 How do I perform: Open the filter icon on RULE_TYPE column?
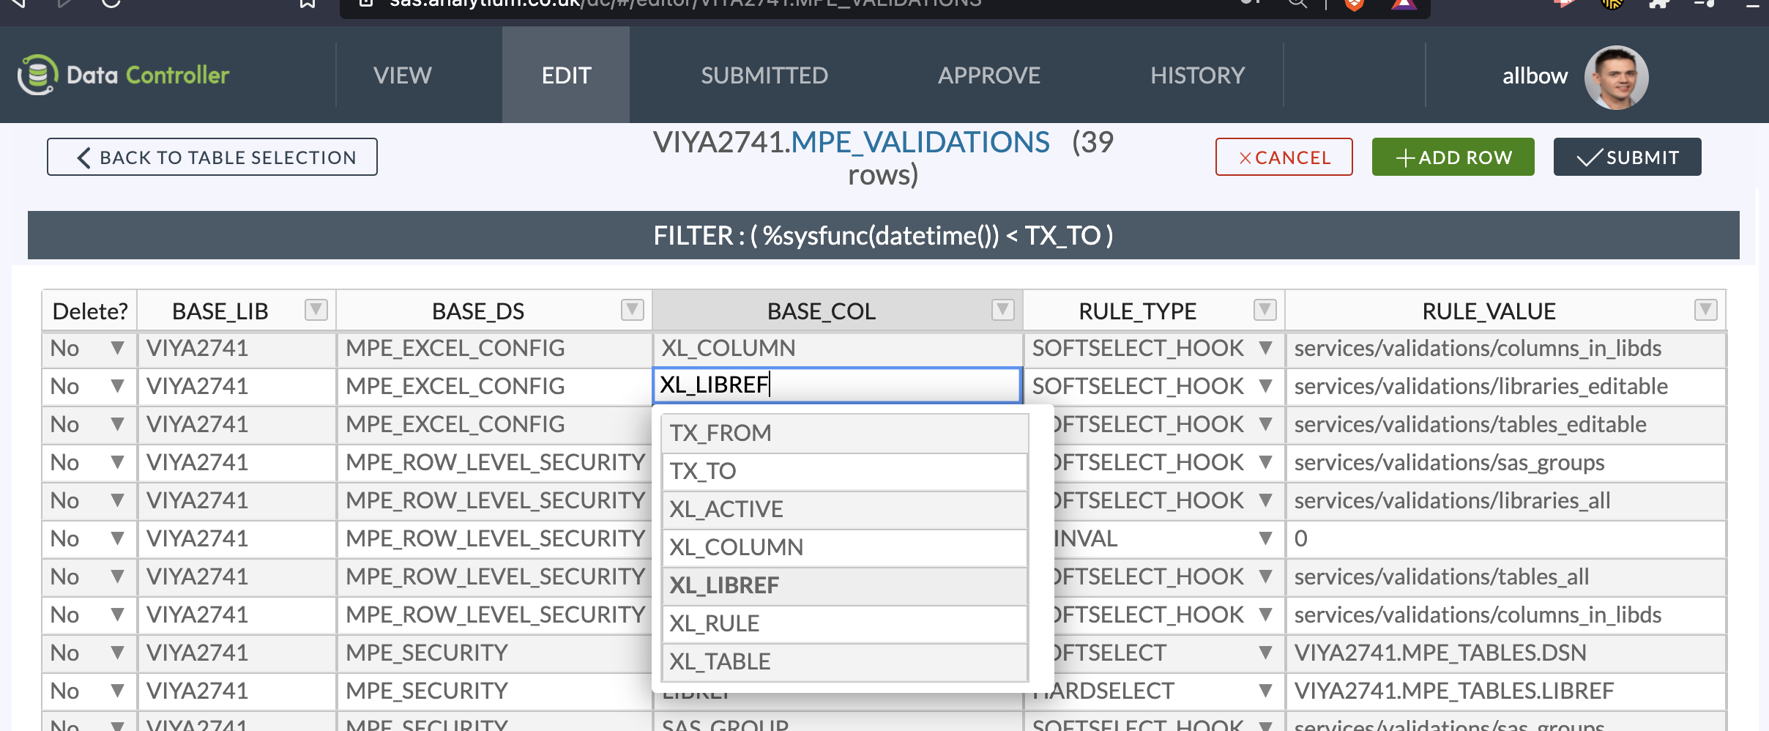coord(1265,310)
